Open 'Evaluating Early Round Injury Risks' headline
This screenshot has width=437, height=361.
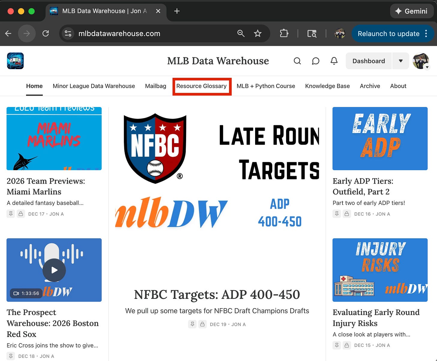pyautogui.click(x=376, y=318)
